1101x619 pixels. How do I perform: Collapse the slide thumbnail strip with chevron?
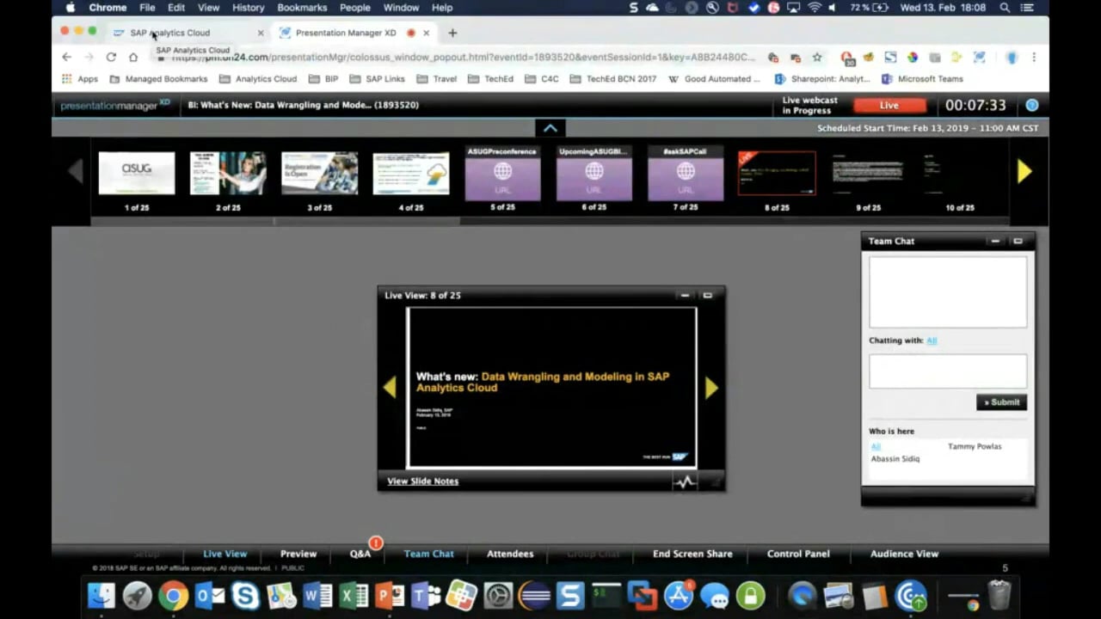[x=550, y=128]
